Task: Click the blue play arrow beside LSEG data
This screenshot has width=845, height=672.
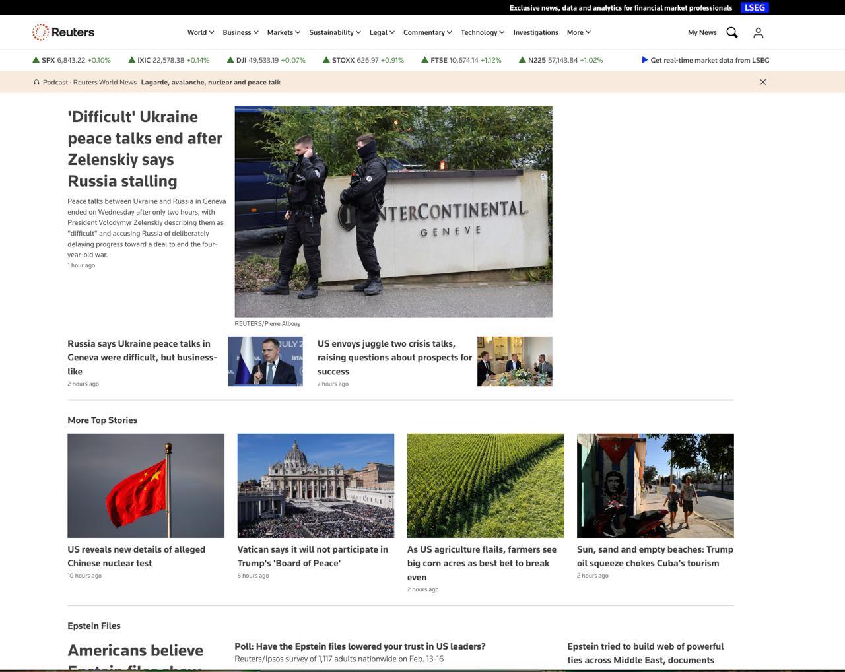Action: coord(644,60)
